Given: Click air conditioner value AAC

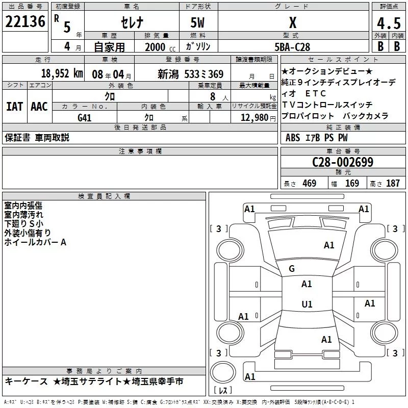Looking at the screenshot, I should pos(39,107).
